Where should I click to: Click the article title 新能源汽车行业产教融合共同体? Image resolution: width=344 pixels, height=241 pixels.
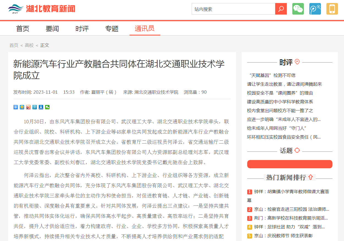click(x=119, y=69)
